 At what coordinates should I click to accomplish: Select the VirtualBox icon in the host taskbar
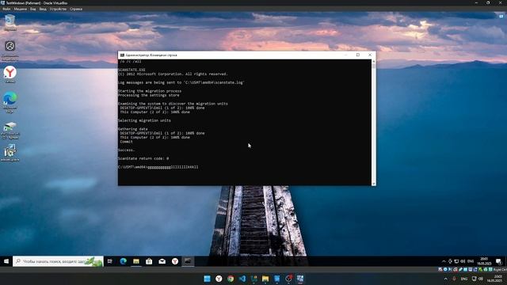click(x=300, y=279)
